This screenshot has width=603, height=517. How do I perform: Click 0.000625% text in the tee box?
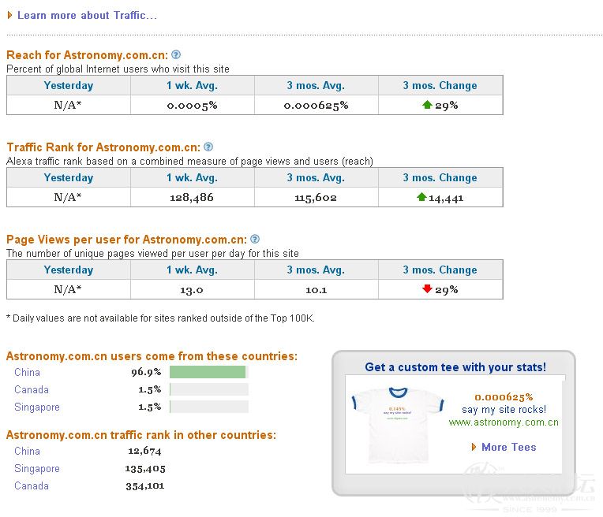point(504,396)
